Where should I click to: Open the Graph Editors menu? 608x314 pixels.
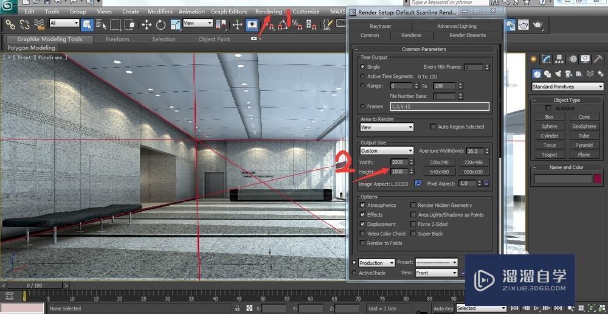pos(229,12)
